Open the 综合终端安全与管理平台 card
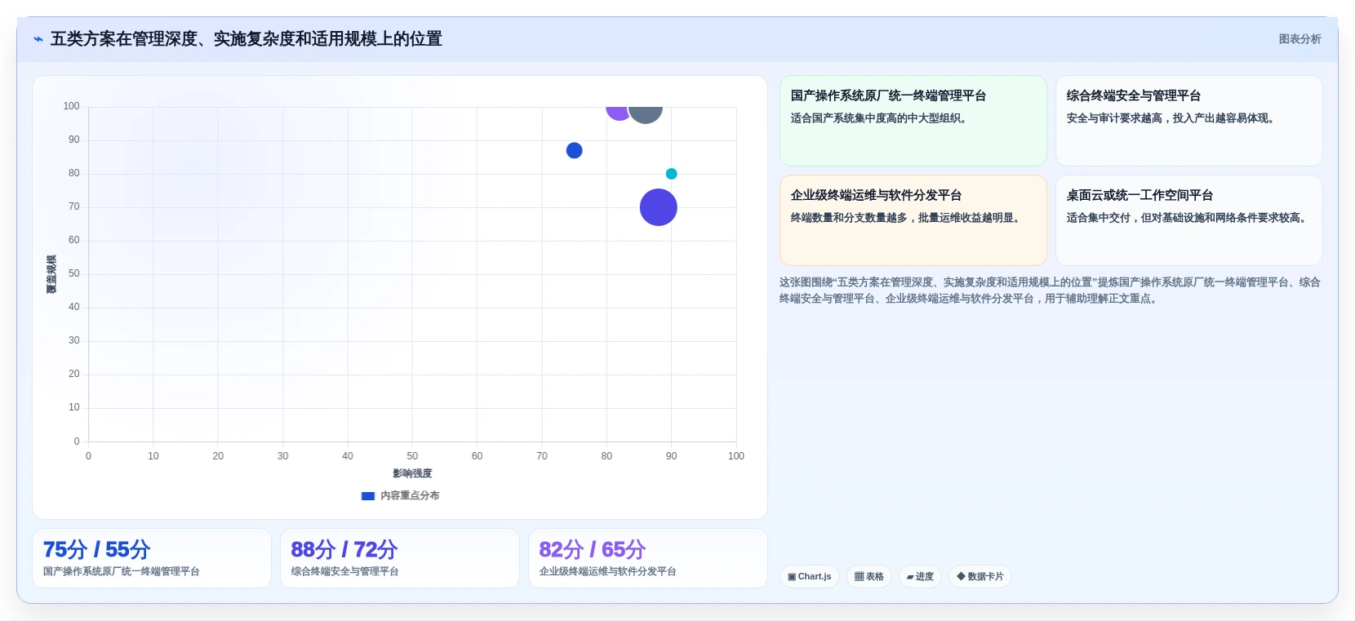This screenshot has height=621, width=1355. pyautogui.click(x=1188, y=121)
